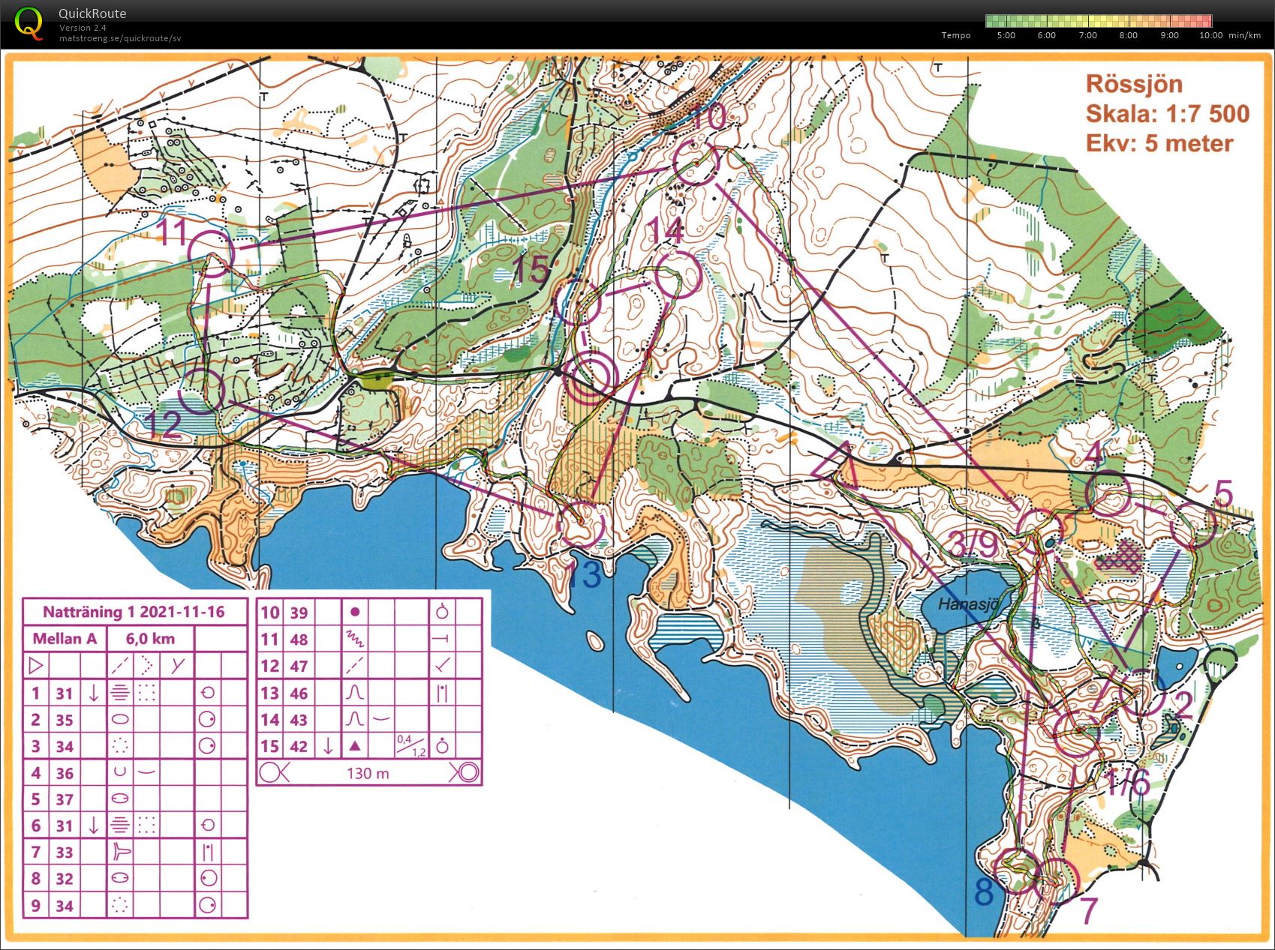
Task: Select control description row 15
Action: point(368,746)
